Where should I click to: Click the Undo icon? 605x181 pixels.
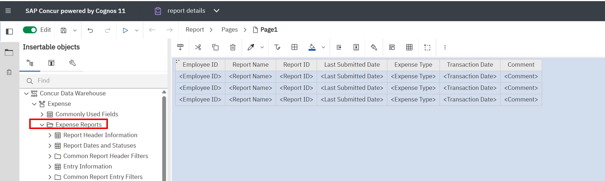coord(90,30)
